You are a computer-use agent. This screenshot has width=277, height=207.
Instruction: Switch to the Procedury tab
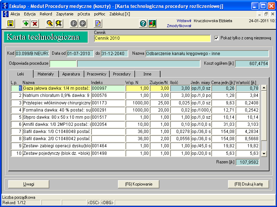(x=122, y=74)
